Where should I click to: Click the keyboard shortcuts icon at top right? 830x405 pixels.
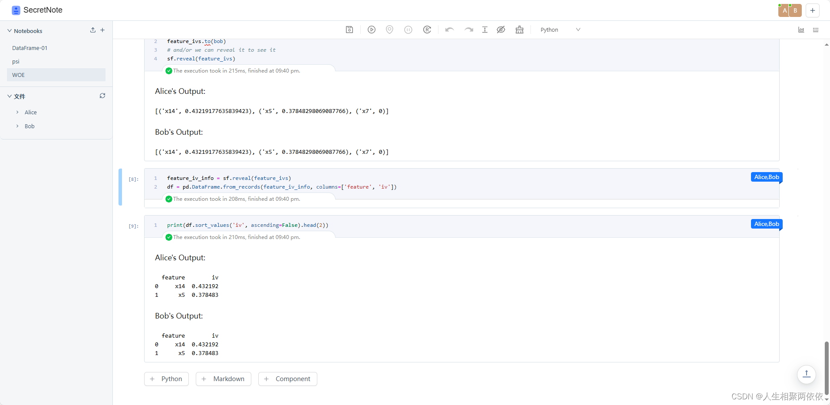[x=816, y=30]
